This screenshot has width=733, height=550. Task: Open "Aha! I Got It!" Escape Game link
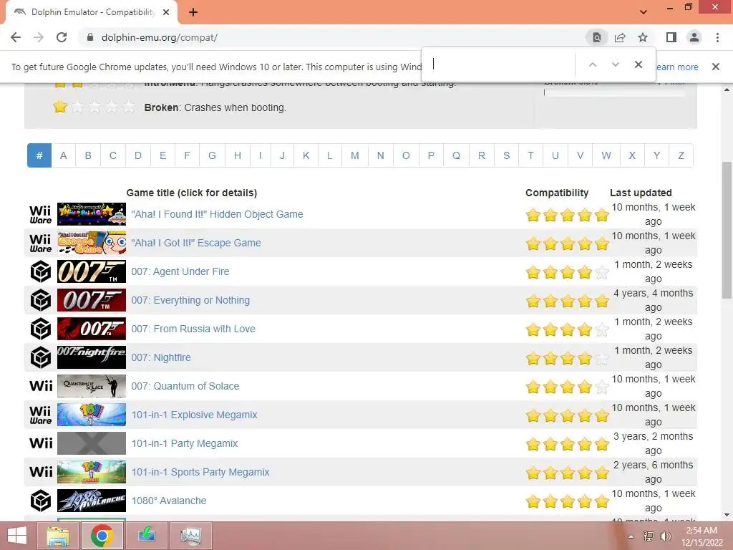pyautogui.click(x=196, y=243)
